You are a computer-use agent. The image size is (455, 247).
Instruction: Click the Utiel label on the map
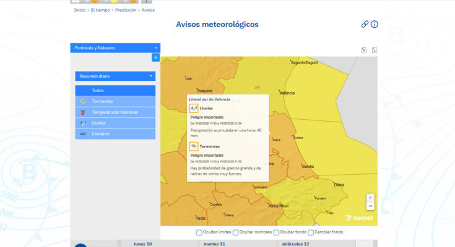pos(189,78)
